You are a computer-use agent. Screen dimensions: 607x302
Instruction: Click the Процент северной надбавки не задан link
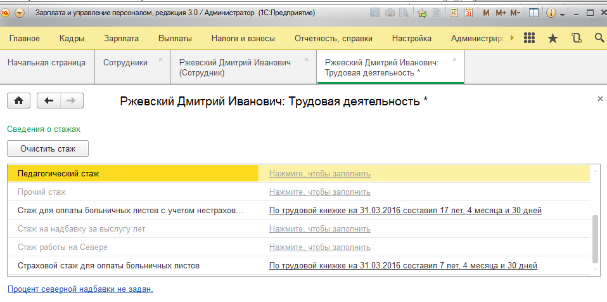click(80, 289)
